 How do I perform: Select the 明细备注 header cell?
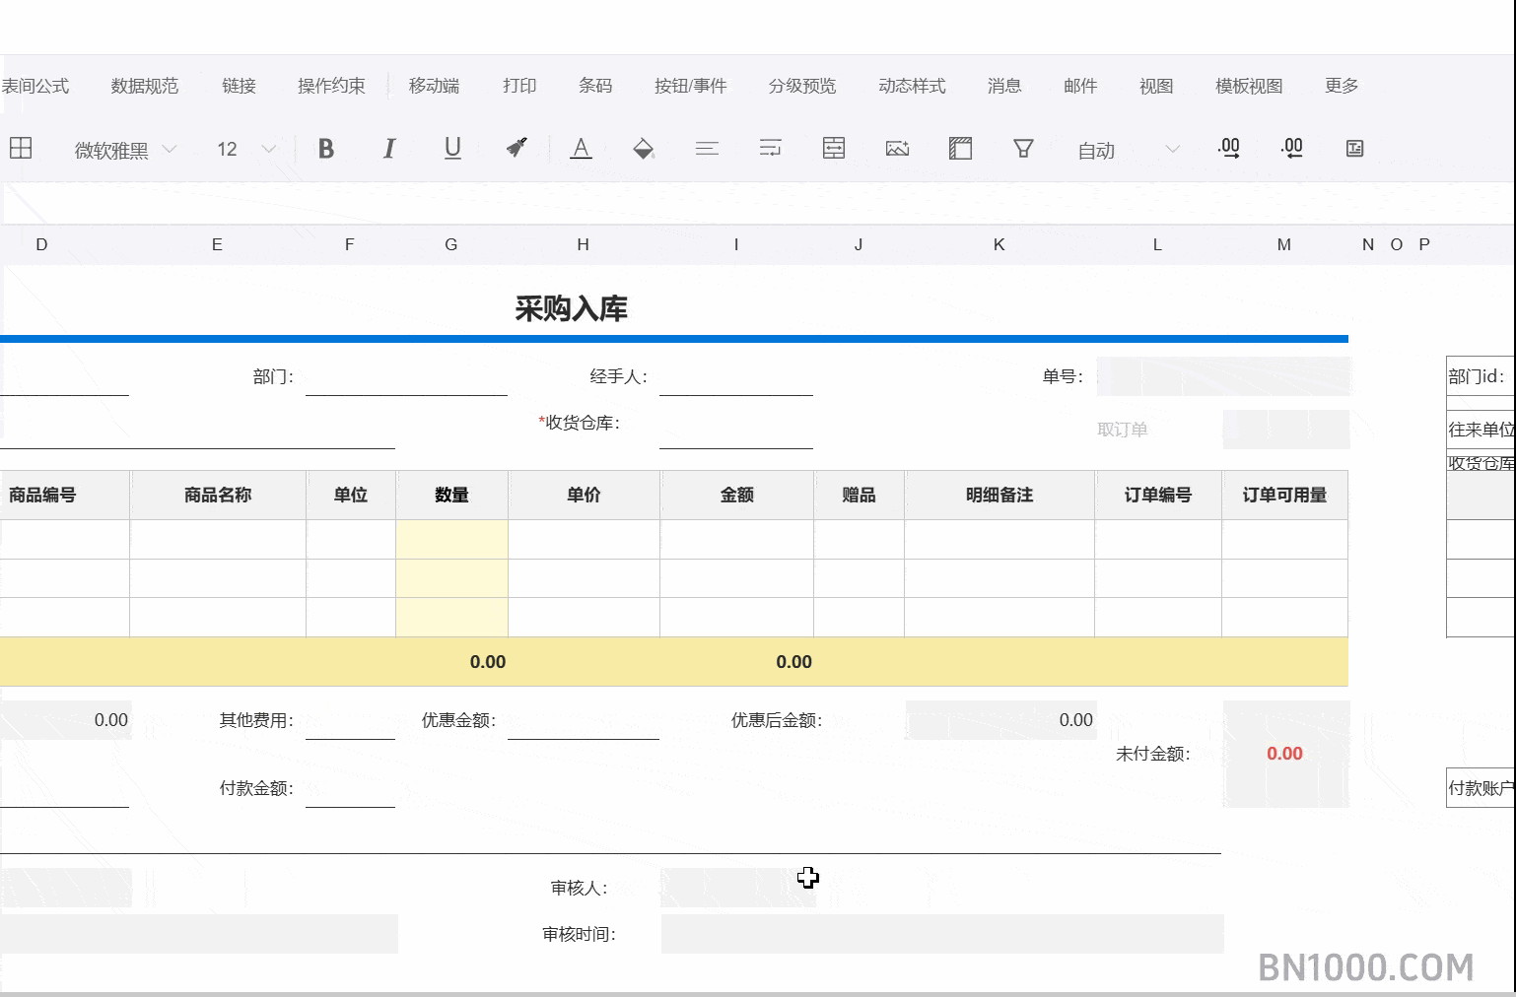click(999, 495)
